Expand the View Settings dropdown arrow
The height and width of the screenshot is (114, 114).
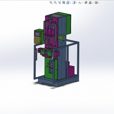click(x=99, y=3)
